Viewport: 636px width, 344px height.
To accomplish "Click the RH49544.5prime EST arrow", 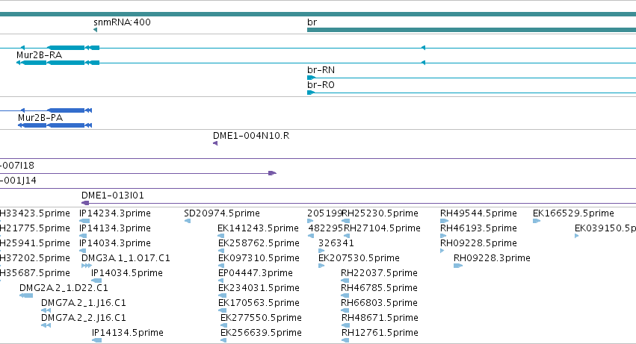I will pos(444,221).
